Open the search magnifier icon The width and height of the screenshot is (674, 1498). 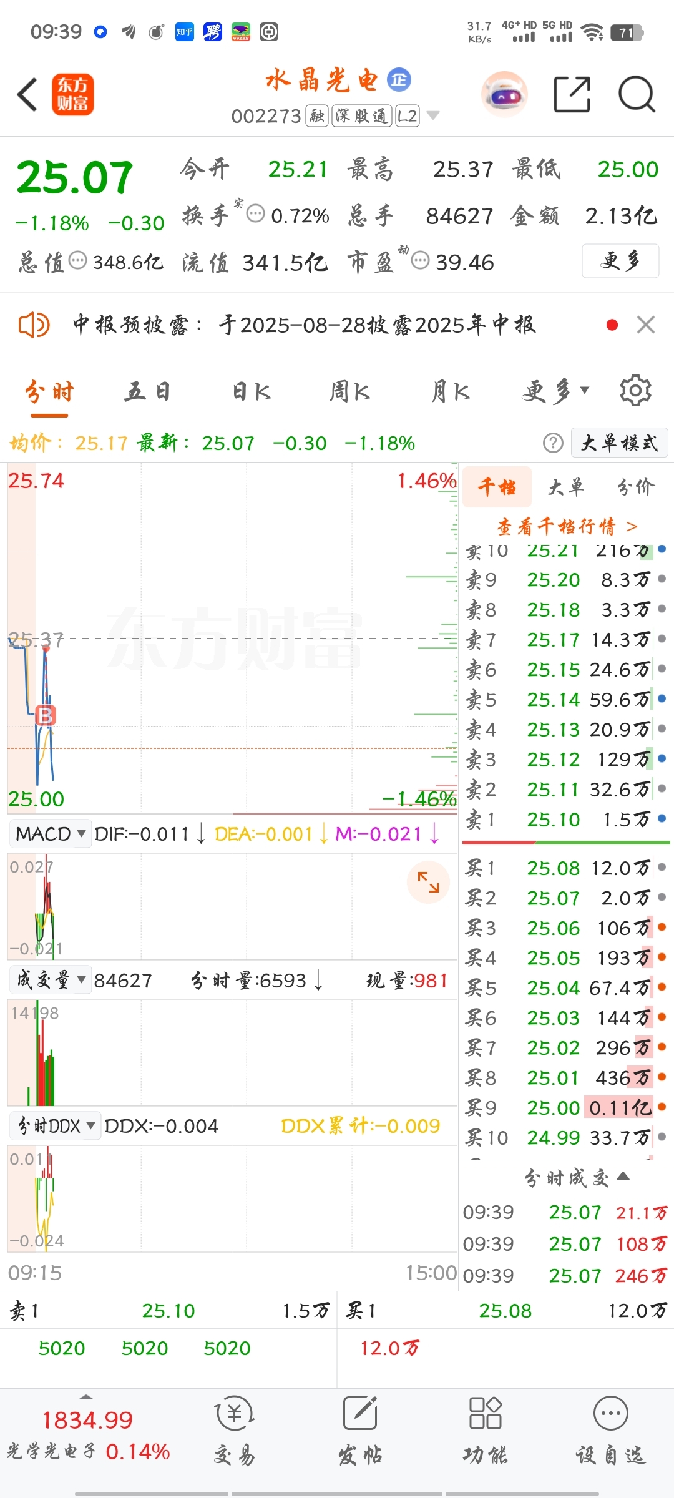637,95
